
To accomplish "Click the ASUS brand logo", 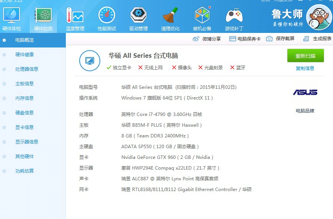I will pyautogui.click(x=305, y=92).
